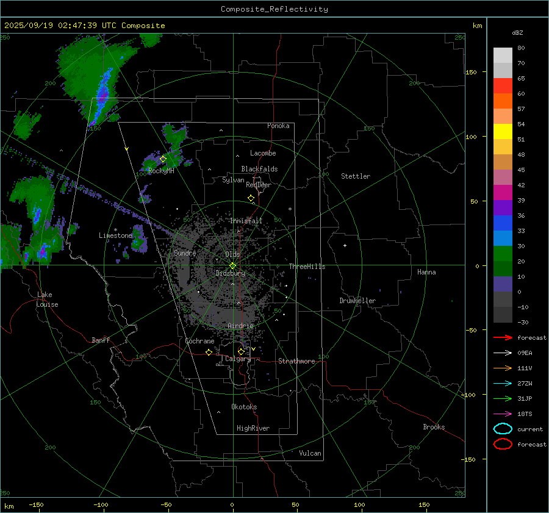Select the yellow diamond marker near Red Deer

pyautogui.click(x=251, y=198)
